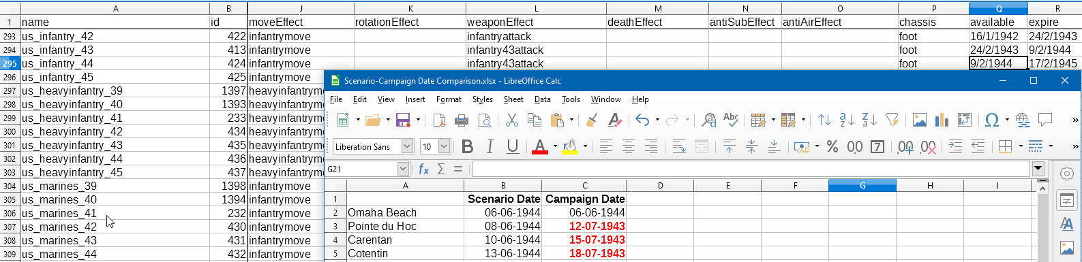
Task: Click the Open folder icon in the toolbar
Action: pos(372,120)
